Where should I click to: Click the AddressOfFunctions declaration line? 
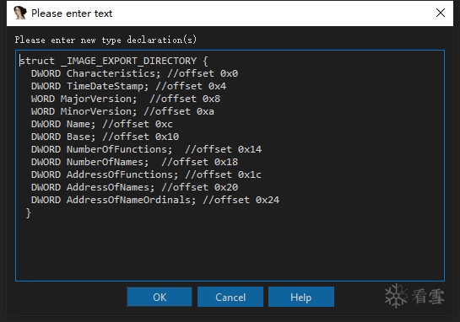[146, 174]
